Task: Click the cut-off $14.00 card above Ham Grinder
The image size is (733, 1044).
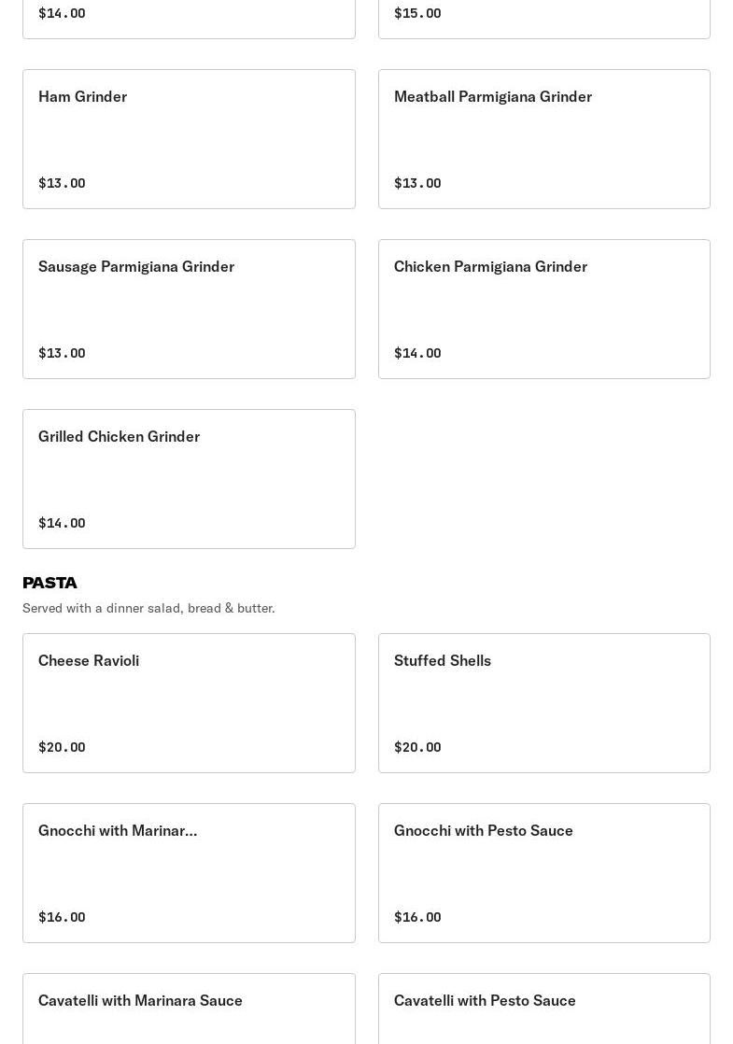Action: (x=189, y=17)
